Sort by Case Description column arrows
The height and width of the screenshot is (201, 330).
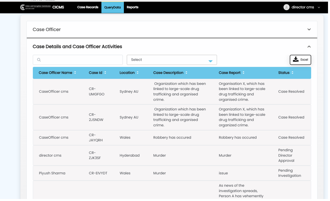(186, 73)
